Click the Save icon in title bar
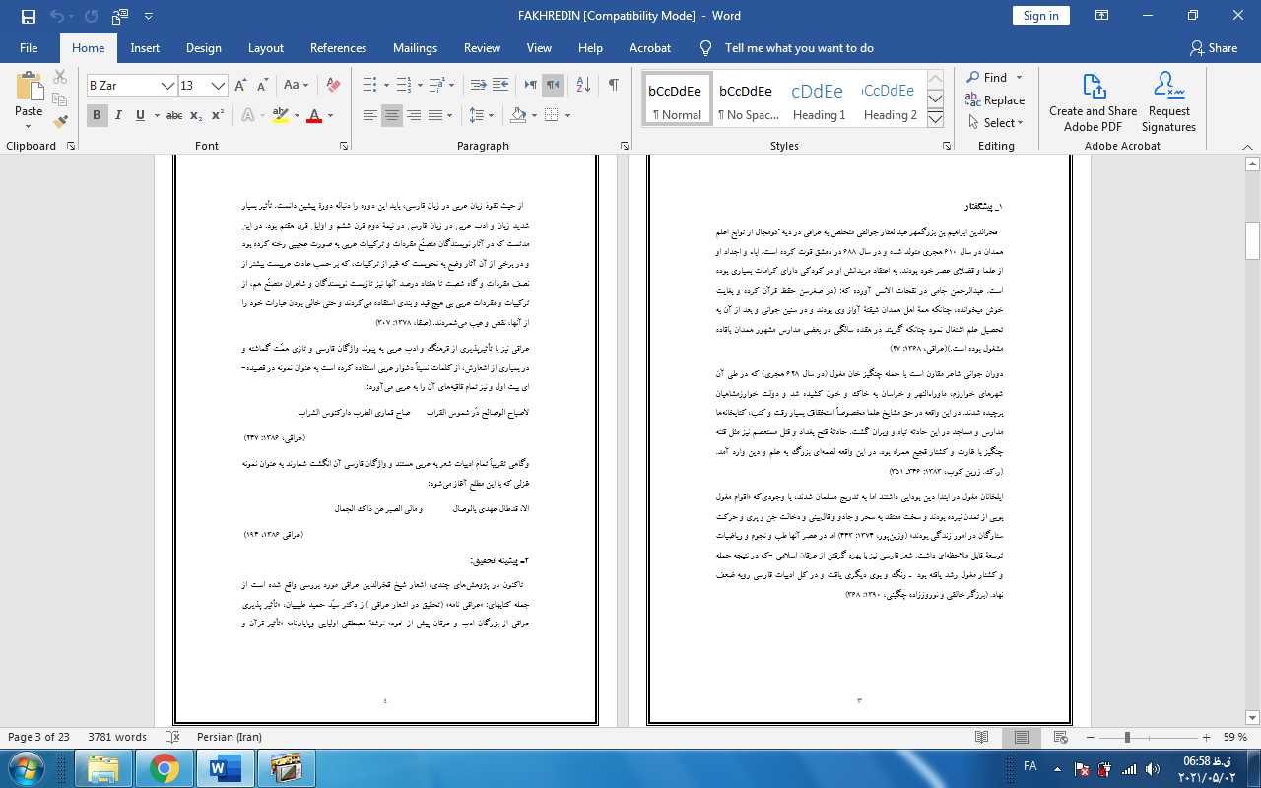This screenshot has width=1261, height=788. click(x=28, y=16)
